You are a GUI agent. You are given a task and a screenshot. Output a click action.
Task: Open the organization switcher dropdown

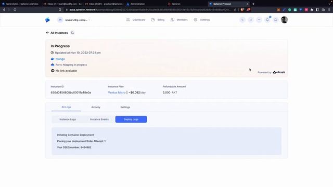(74, 20)
